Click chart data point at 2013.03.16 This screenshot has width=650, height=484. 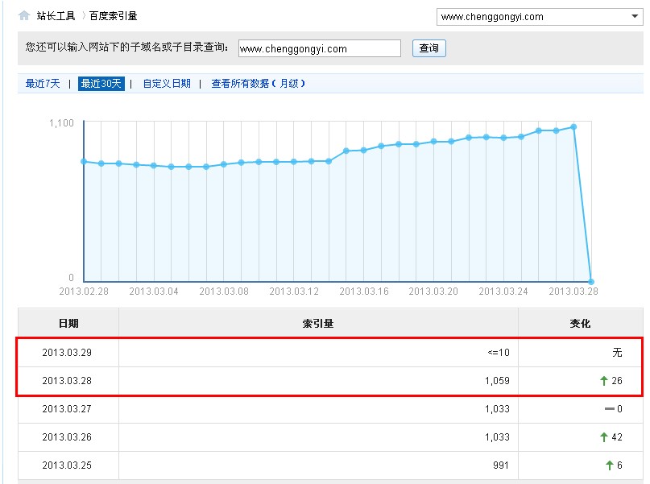coord(363,150)
